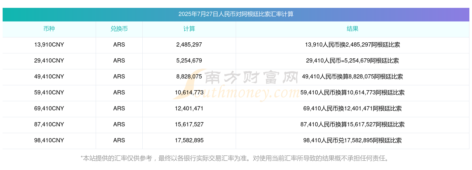Select the '结果' column header
Image resolution: width=472 pixels, height=170 pixels.
pyautogui.click(x=352, y=29)
